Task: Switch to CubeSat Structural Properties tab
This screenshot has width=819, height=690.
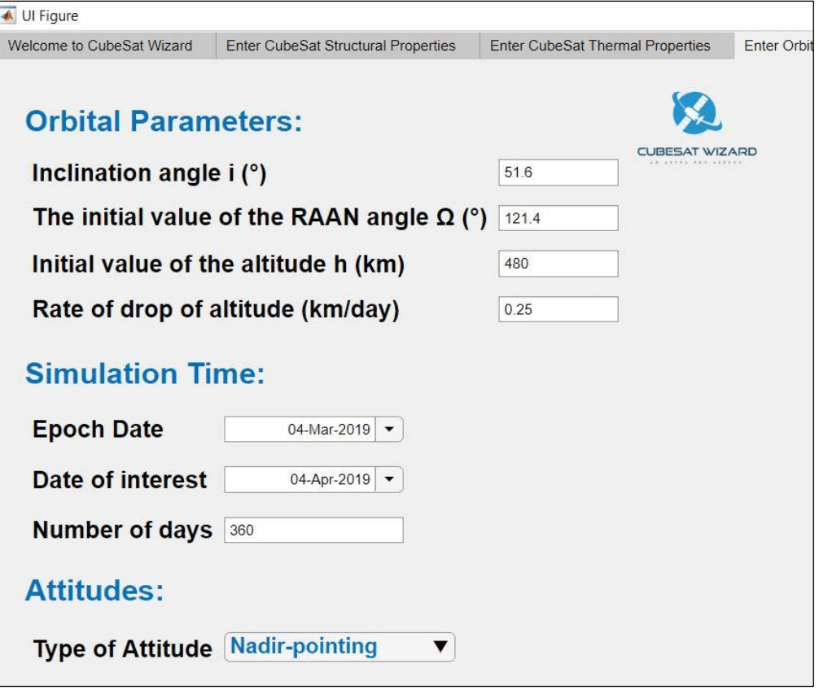Action: 340,46
